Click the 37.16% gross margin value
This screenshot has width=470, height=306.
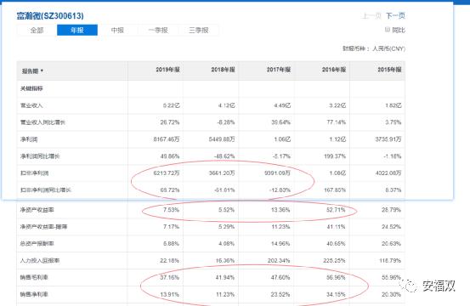click(x=169, y=278)
